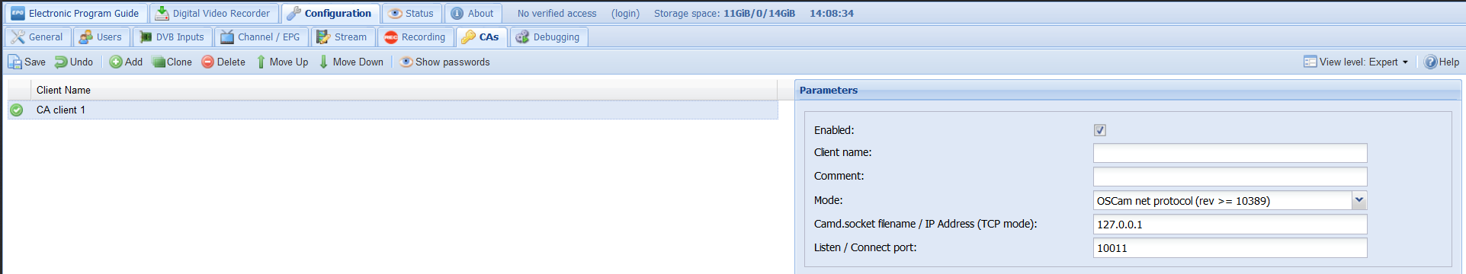Click the Client name input field

(1230, 153)
